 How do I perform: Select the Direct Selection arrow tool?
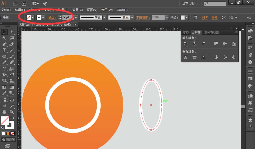12,32
